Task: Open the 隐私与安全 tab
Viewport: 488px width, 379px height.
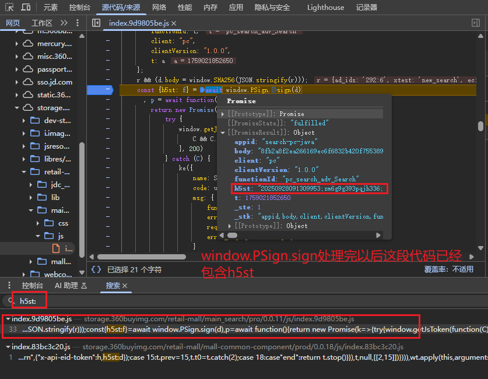Action: pos(272,7)
